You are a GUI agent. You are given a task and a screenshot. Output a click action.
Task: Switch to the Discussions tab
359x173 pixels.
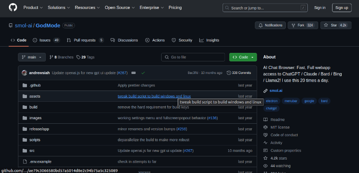(x=124, y=40)
